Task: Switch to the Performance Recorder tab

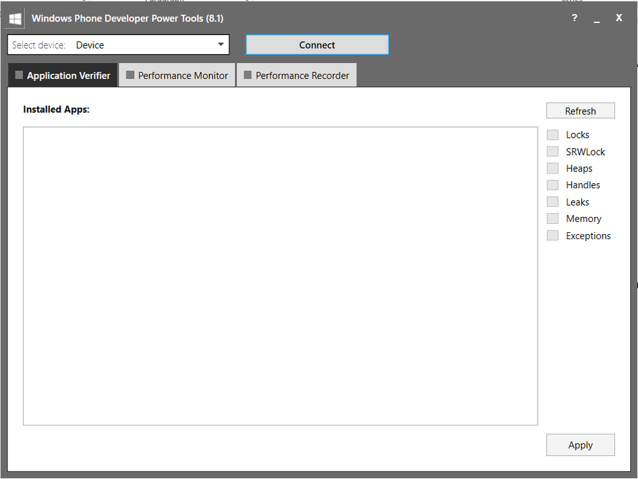Action: click(296, 75)
